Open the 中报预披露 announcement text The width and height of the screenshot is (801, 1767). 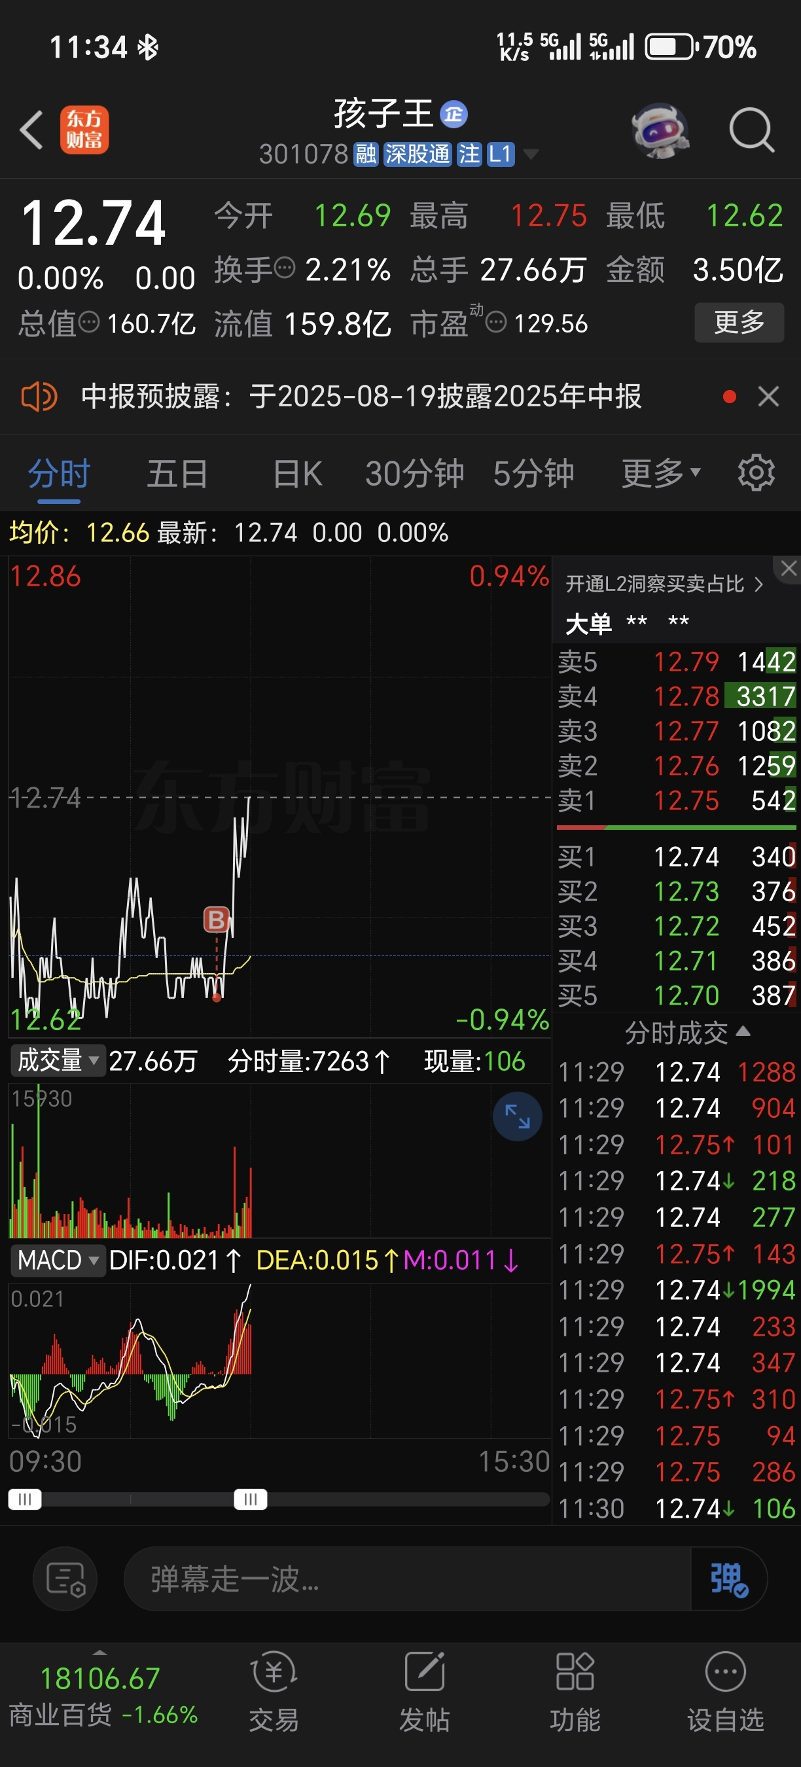361,397
